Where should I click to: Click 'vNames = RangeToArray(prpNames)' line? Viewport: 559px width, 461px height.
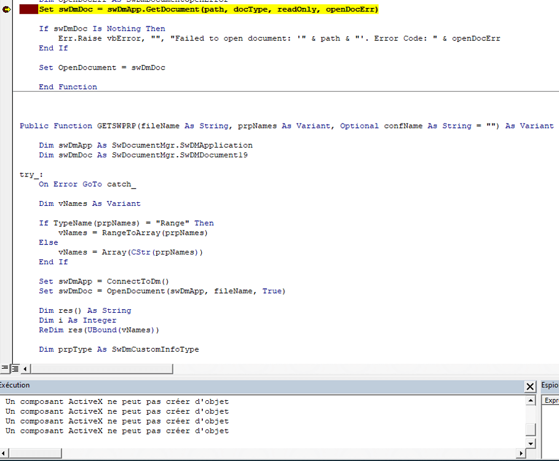(133, 233)
